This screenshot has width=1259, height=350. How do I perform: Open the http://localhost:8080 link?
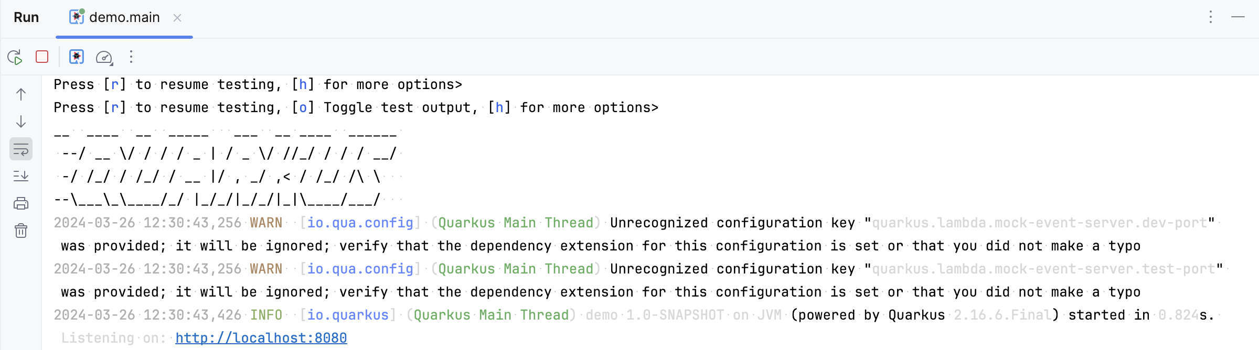pos(261,338)
